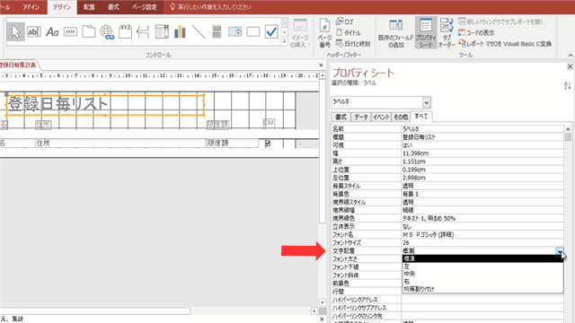
Task: Click the フォント名 value MS Pゴシック
Action: (482, 234)
